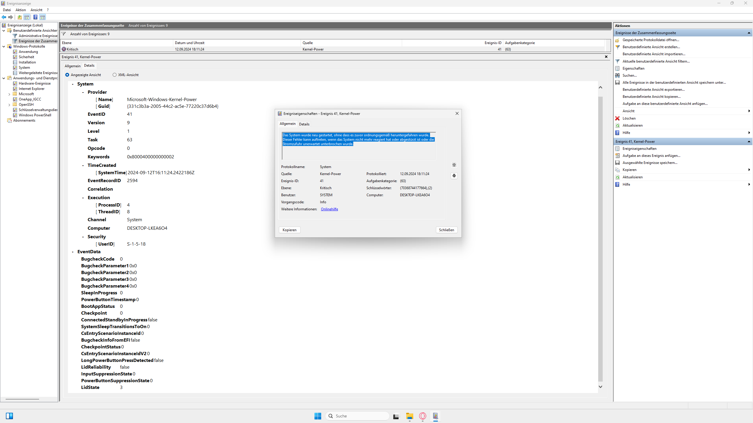Collapse Windows-Protokolle in the tree
The height and width of the screenshot is (423, 753).
pyautogui.click(x=4, y=46)
